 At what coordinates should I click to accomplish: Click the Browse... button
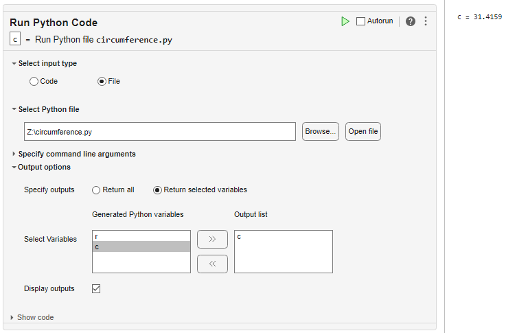321,132
